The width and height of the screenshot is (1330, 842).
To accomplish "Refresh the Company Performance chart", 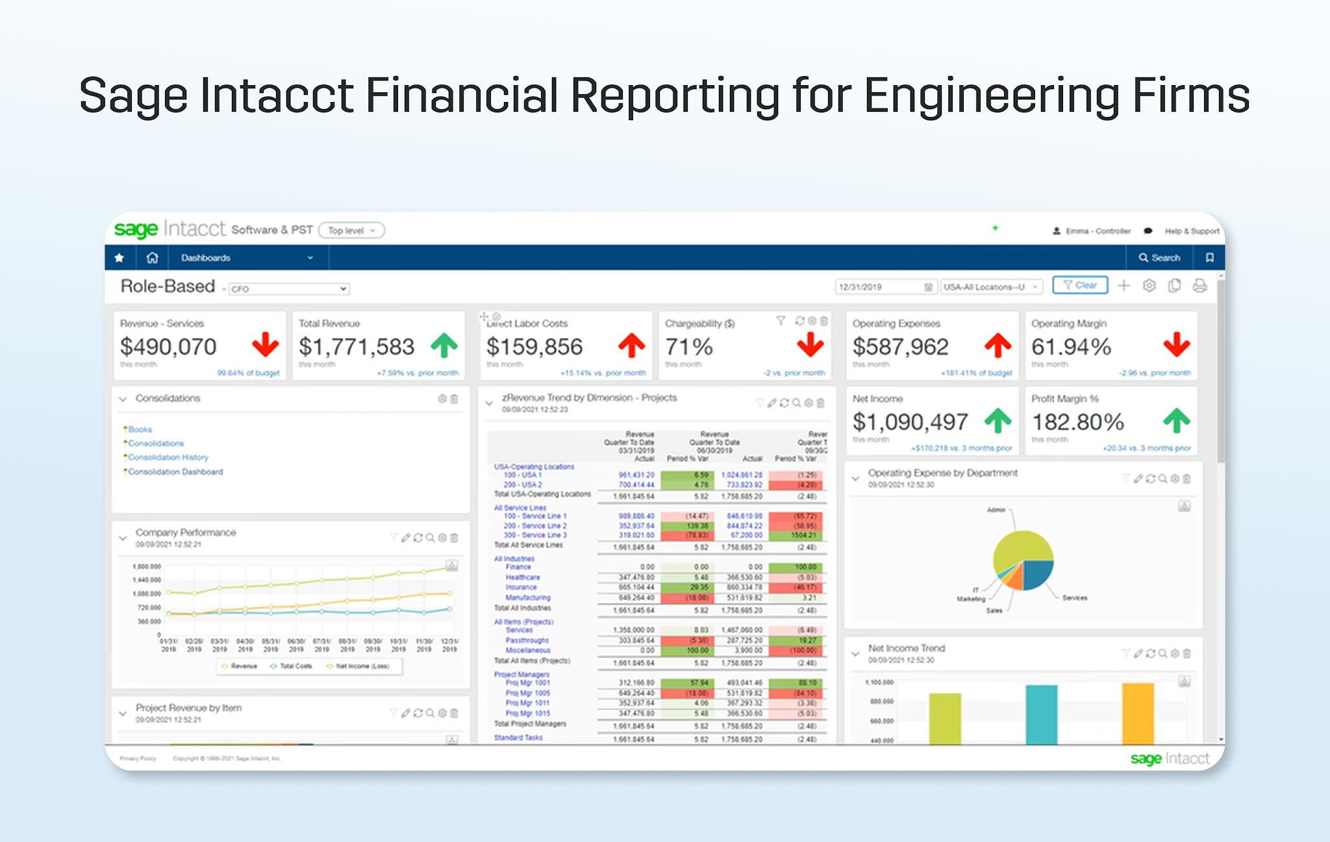I will [418, 538].
